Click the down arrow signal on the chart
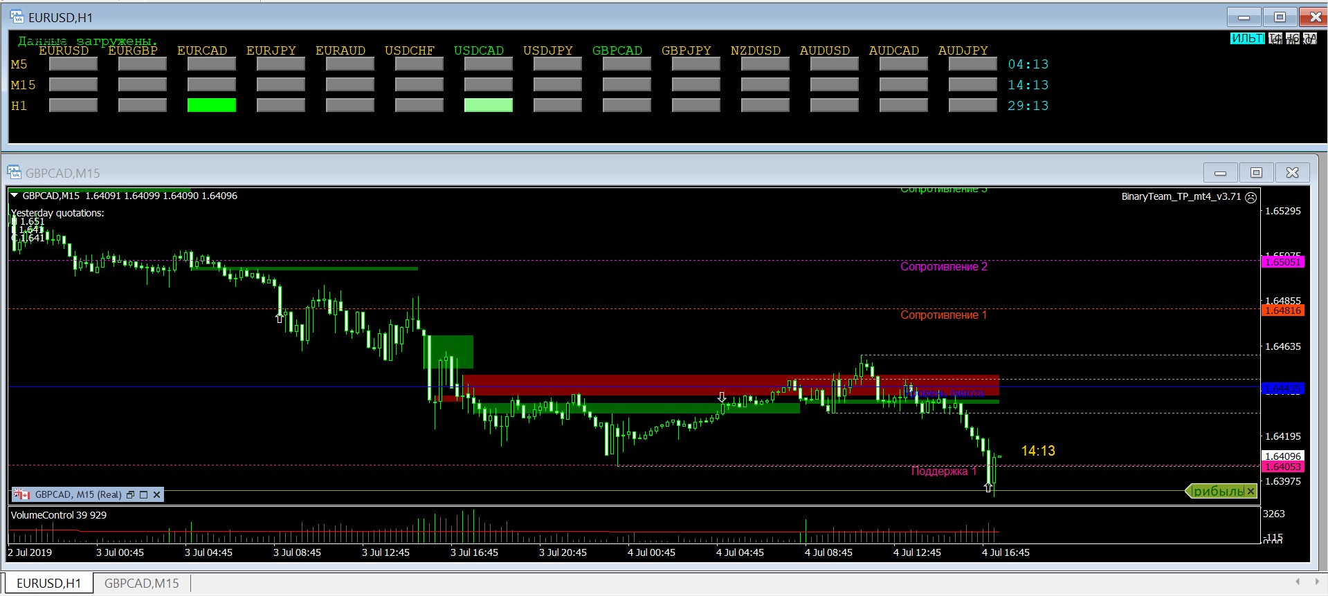Image resolution: width=1328 pixels, height=596 pixels. click(722, 398)
